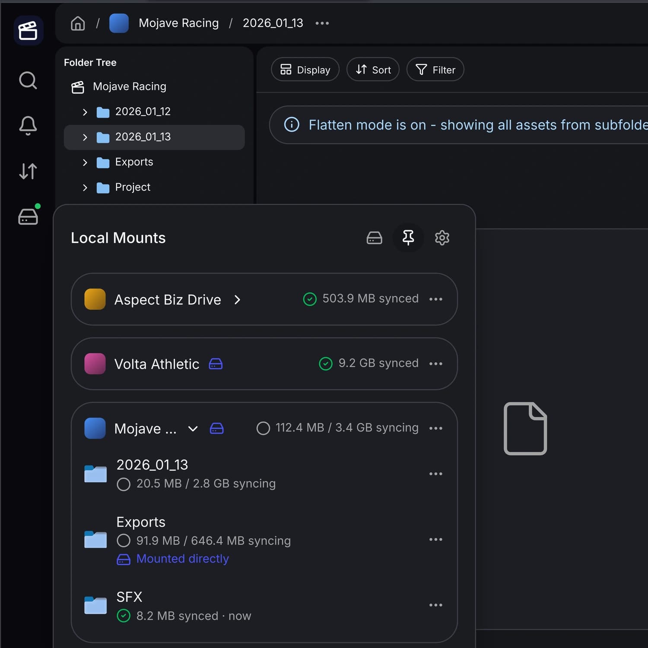Expand Aspect Biz Drive chevron
Screen dimensions: 648x648
pos(237,299)
